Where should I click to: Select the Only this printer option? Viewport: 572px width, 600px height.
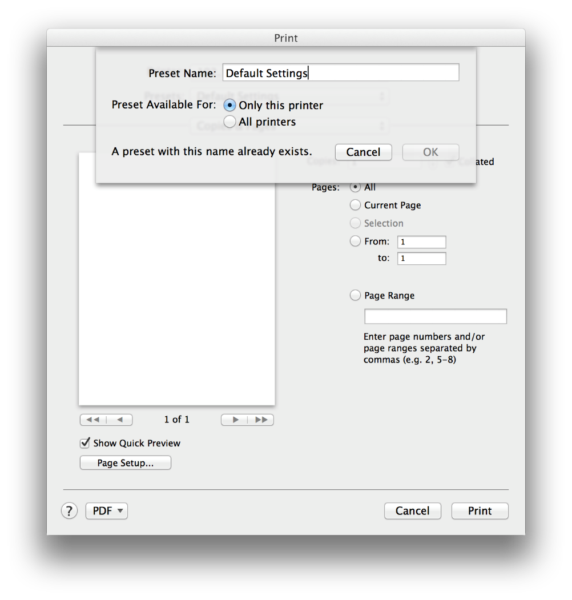(x=229, y=105)
